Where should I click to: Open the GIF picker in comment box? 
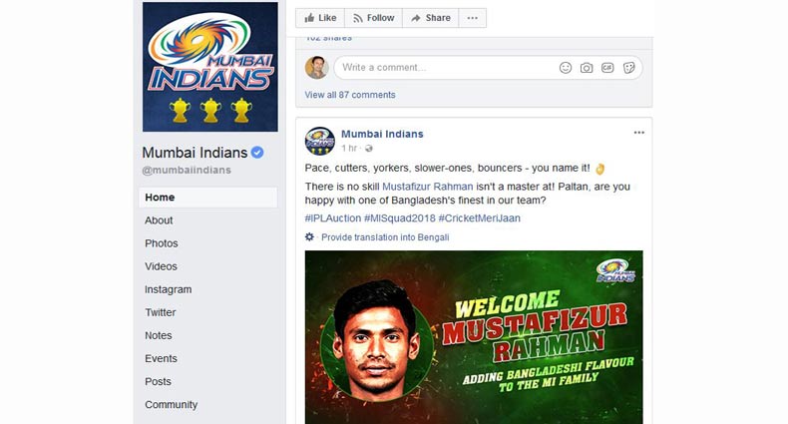[607, 67]
